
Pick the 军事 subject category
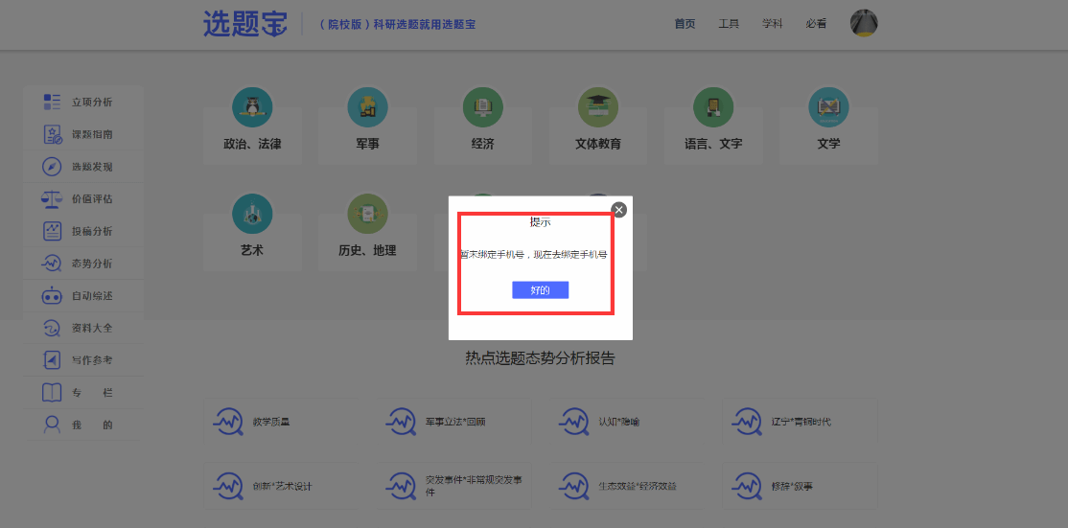point(367,123)
